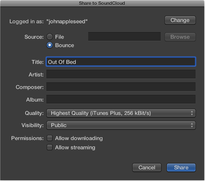Click the Logged in as label
Screen dimensions: 205x181
click(x=27, y=22)
